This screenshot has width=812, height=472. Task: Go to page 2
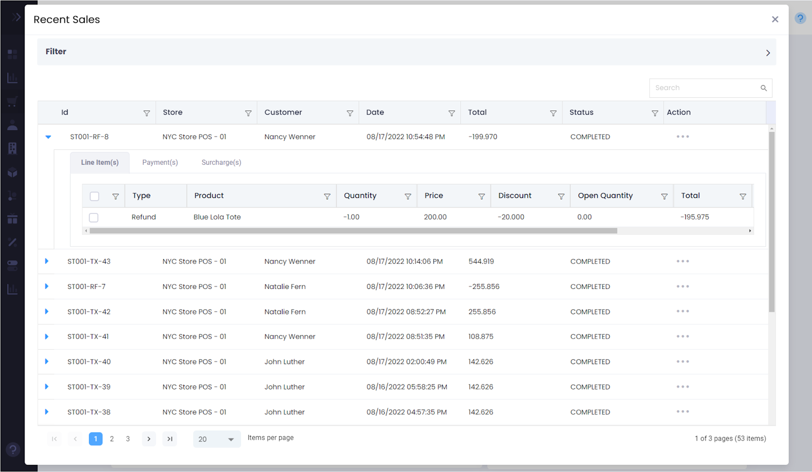(x=112, y=439)
